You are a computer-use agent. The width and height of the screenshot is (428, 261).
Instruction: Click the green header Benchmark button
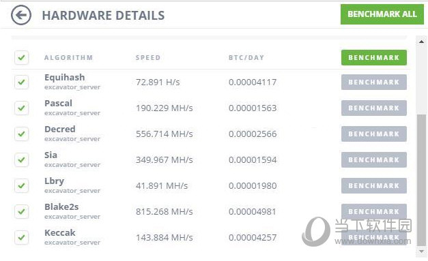pyautogui.click(x=374, y=57)
